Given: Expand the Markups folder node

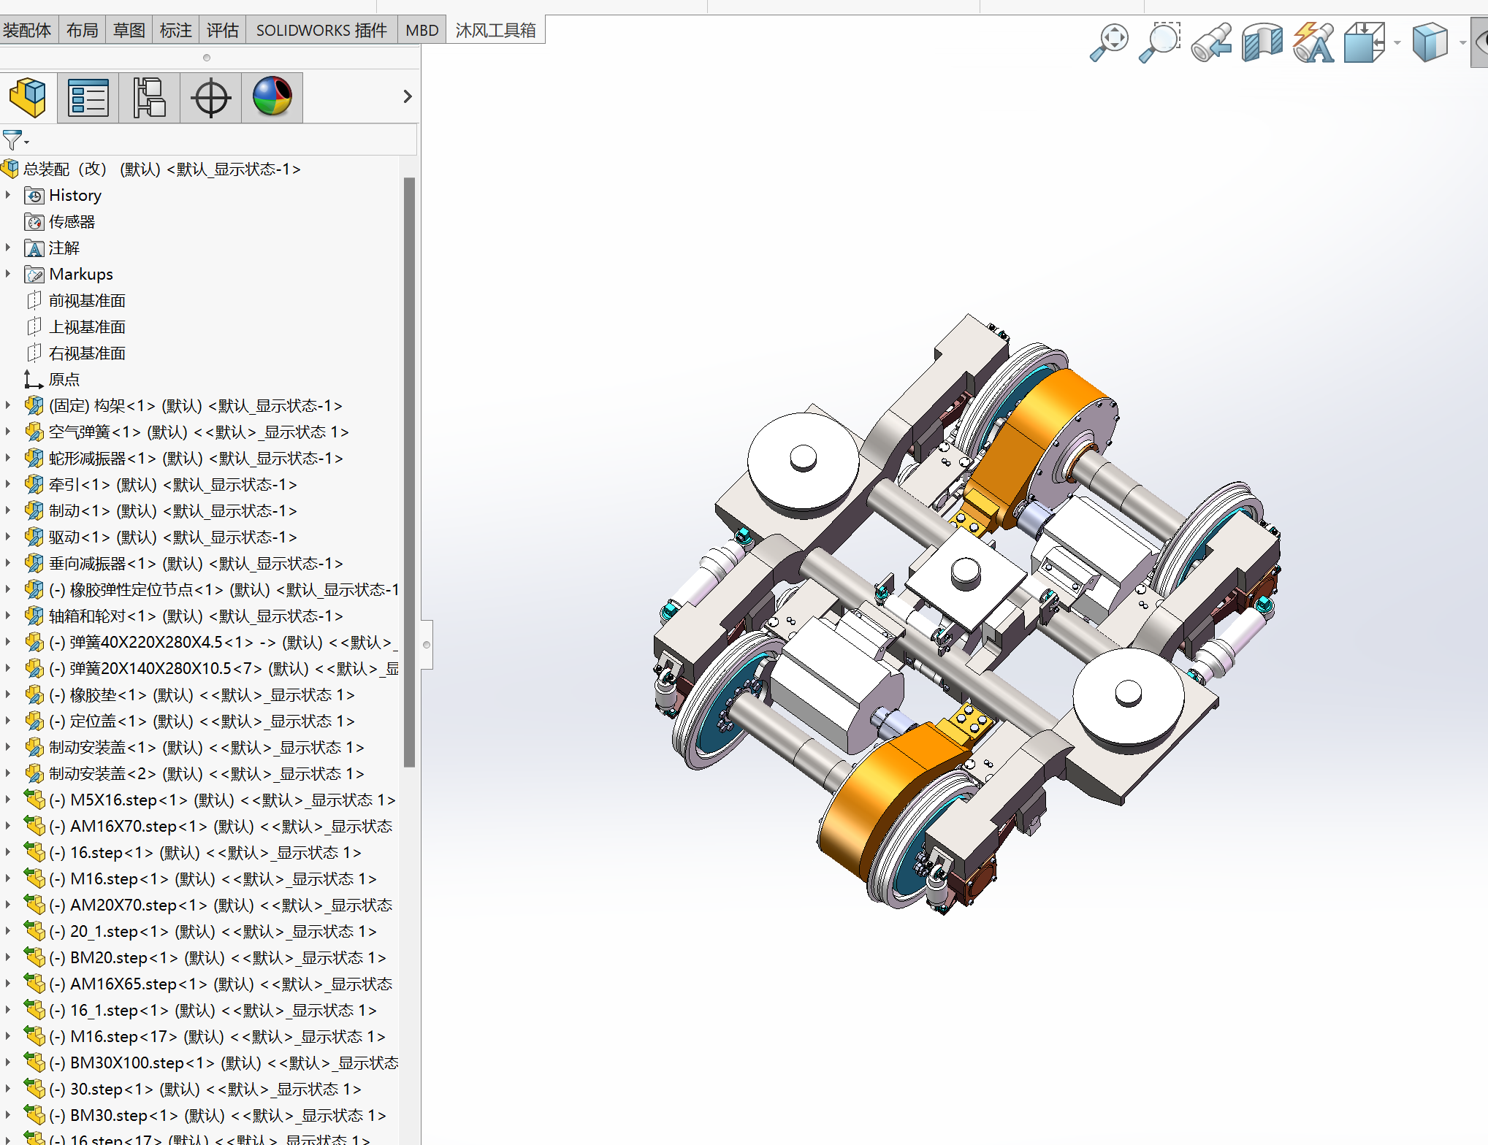Looking at the screenshot, I should click(8, 274).
